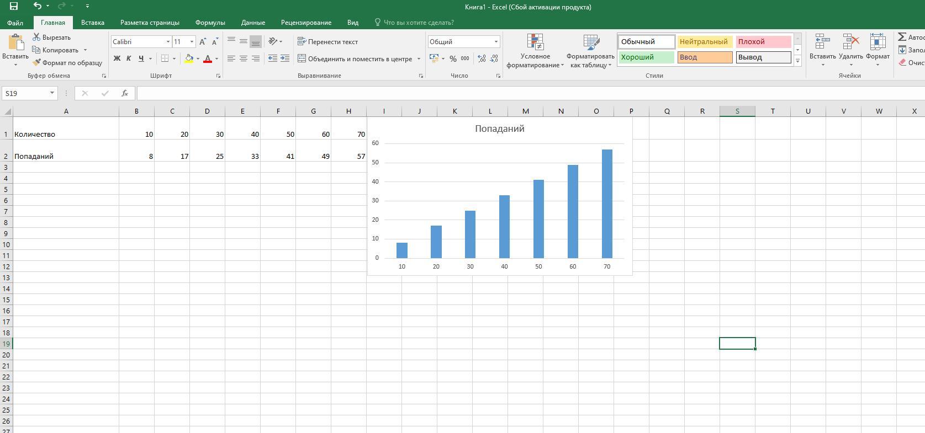Decrease decimal places icon
This screenshot has height=433, width=925.
click(494, 58)
